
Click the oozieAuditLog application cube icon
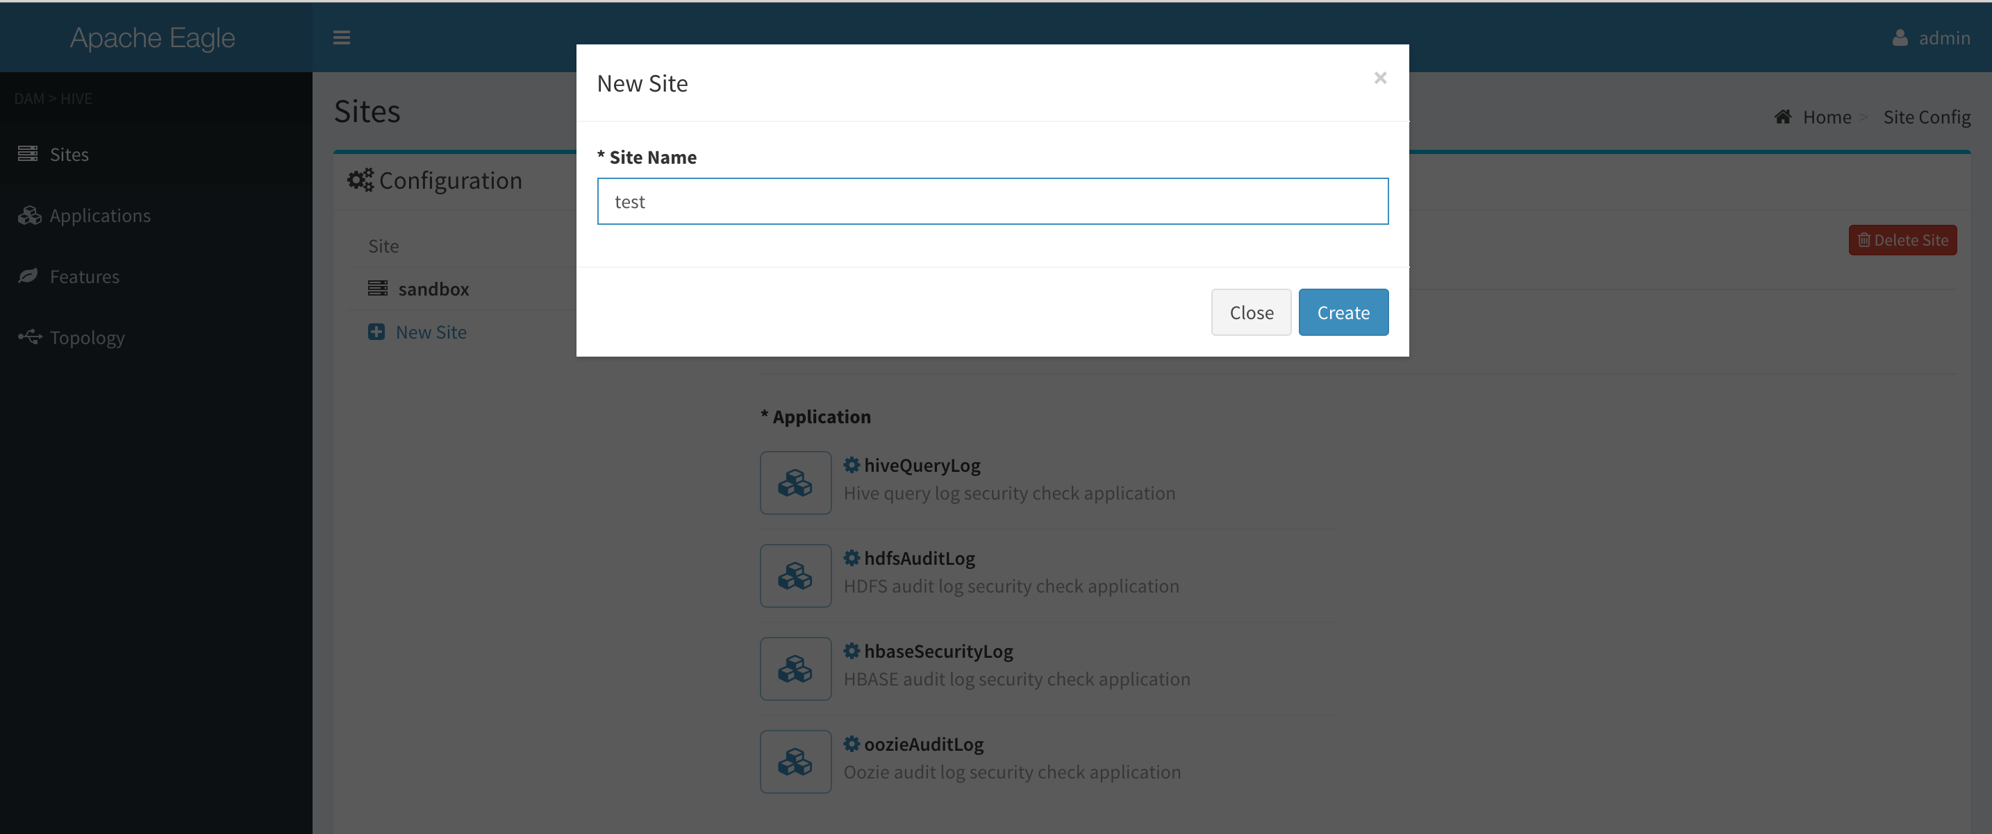coord(795,761)
